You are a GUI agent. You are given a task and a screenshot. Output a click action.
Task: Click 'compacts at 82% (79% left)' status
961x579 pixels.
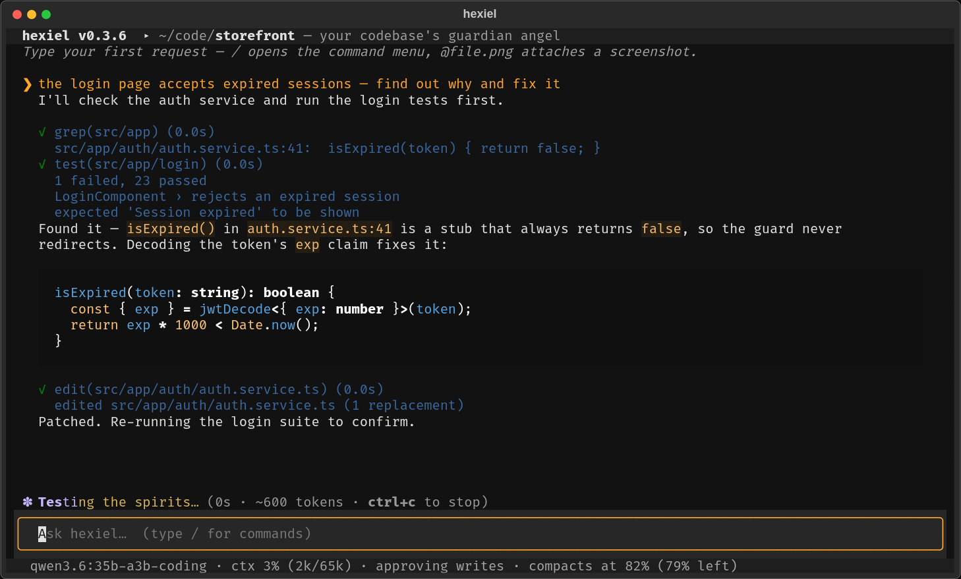[633, 566]
